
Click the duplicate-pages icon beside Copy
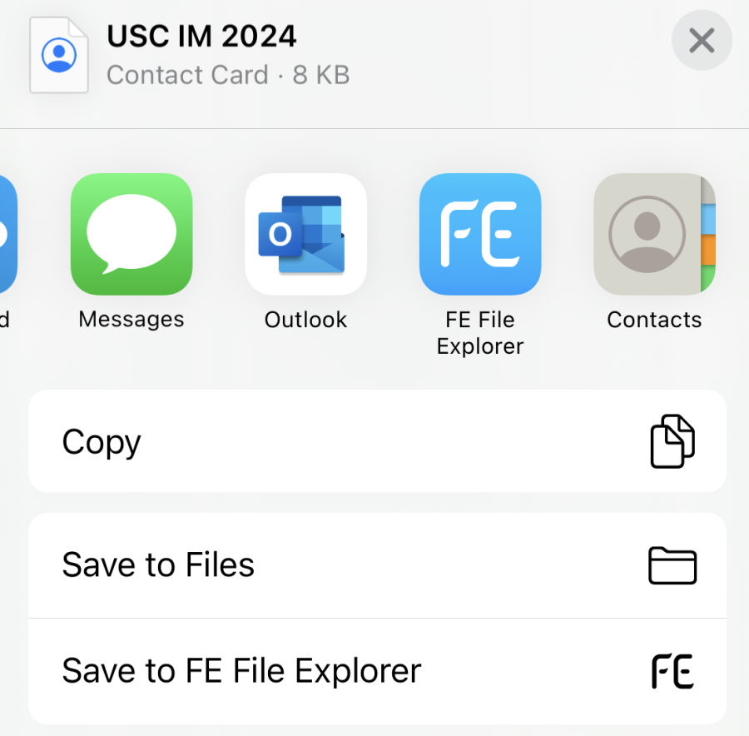point(672,441)
